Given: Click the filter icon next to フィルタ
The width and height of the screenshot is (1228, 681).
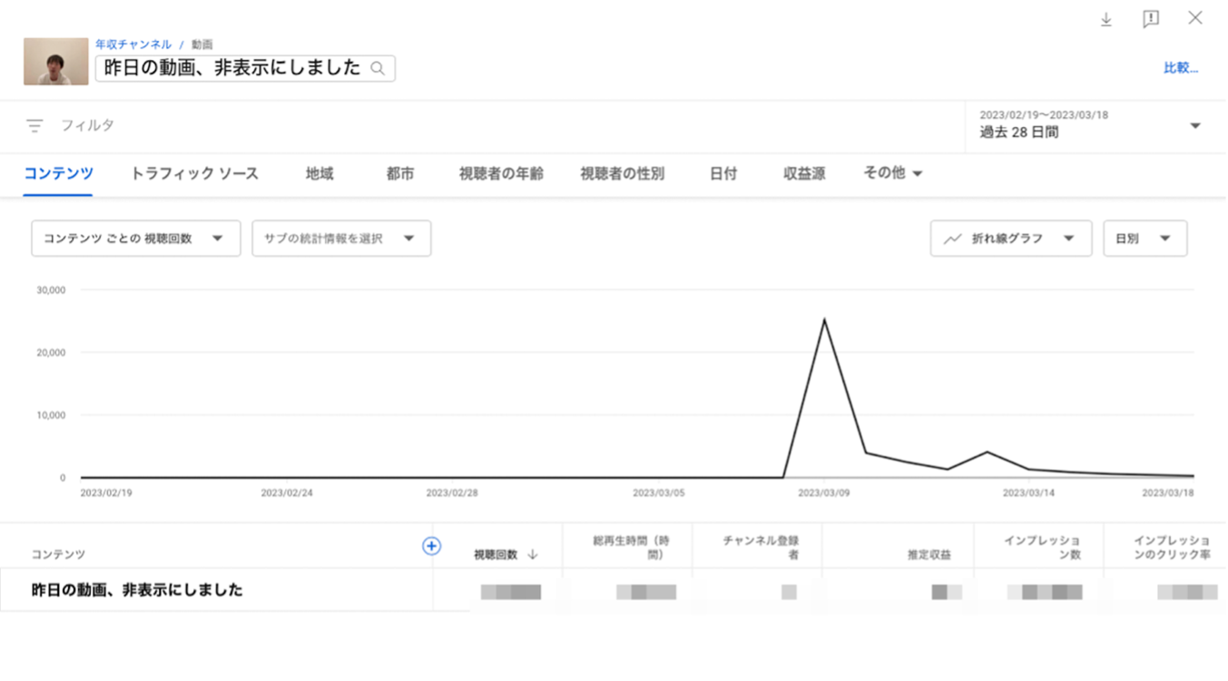Looking at the screenshot, I should pos(34,126).
